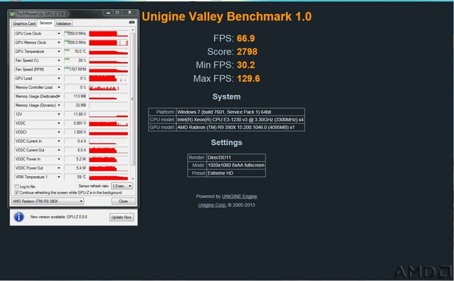This screenshot has height=281, width=454.
Task: Click the GPU Memory Clock value 1500.0 MHz
Action: coord(75,43)
